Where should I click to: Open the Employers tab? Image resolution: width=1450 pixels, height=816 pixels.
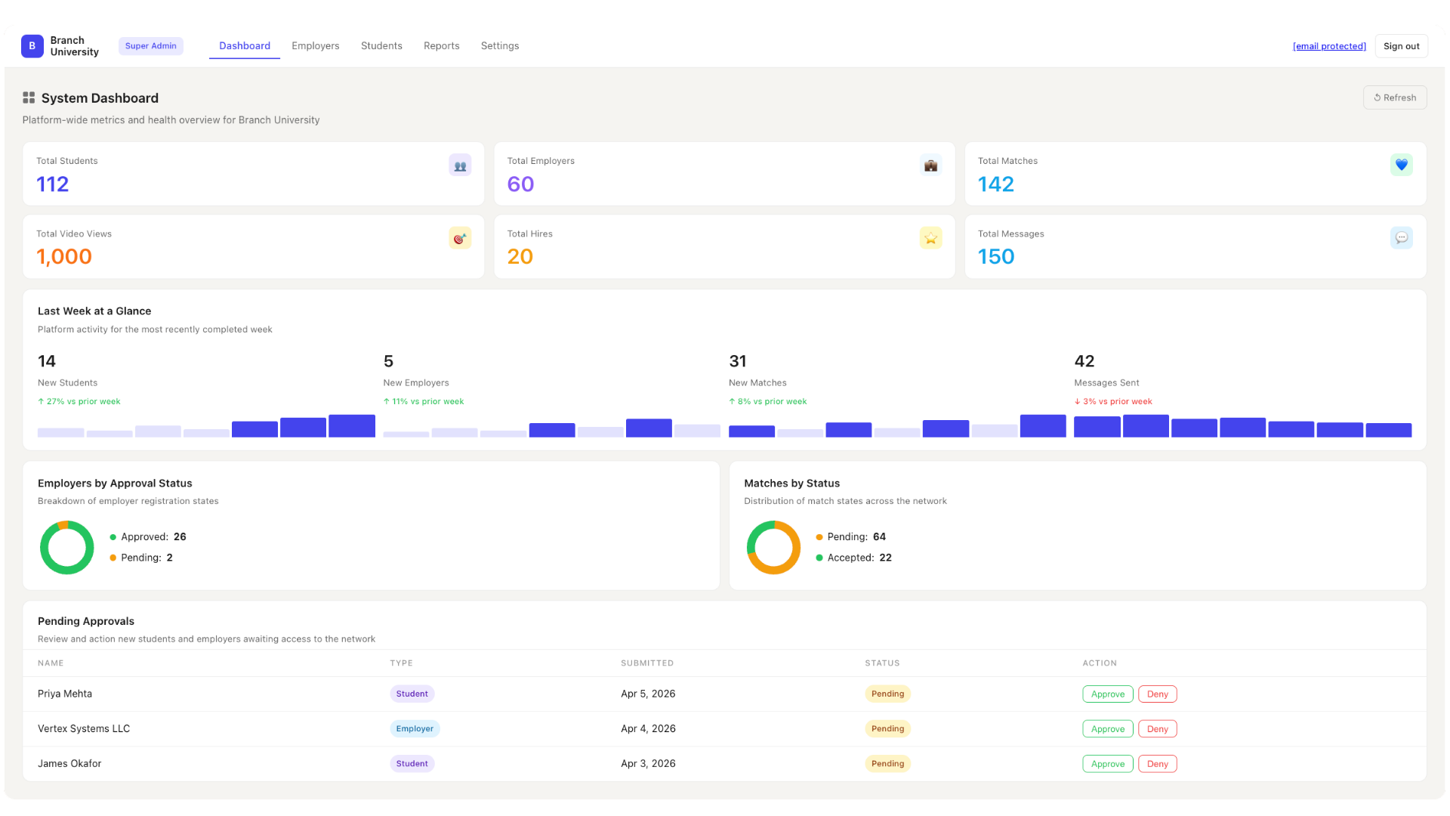coord(315,46)
